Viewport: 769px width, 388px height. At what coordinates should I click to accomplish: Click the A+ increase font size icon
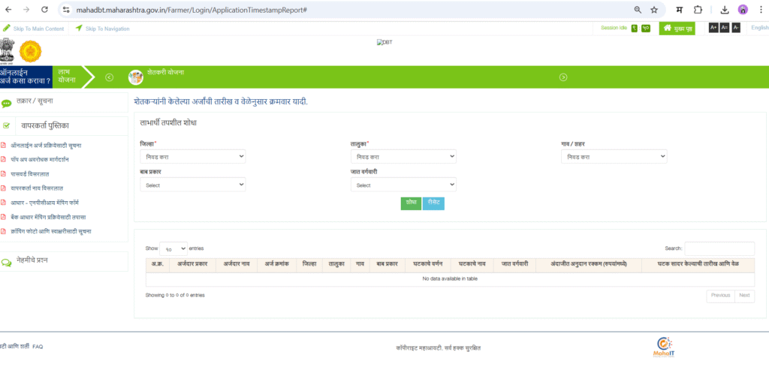[713, 28]
